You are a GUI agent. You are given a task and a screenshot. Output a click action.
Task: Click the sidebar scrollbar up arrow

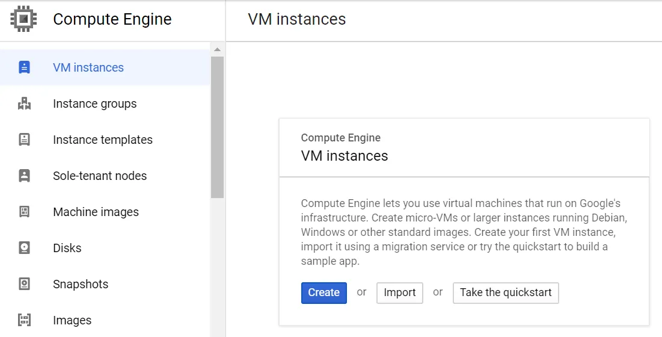[x=218, y=50]
